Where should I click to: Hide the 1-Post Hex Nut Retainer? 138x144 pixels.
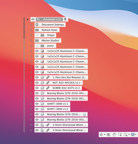[37, 77]
